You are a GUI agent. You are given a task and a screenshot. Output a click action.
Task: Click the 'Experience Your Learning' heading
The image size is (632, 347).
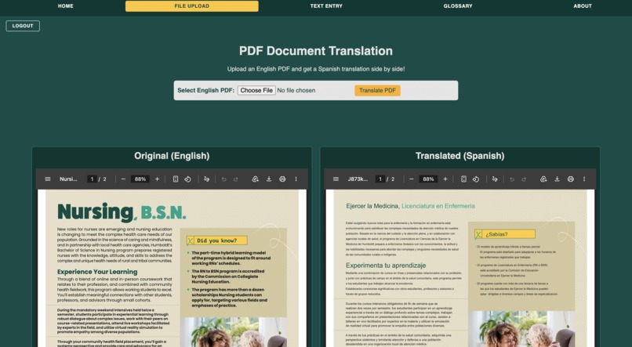97,272
